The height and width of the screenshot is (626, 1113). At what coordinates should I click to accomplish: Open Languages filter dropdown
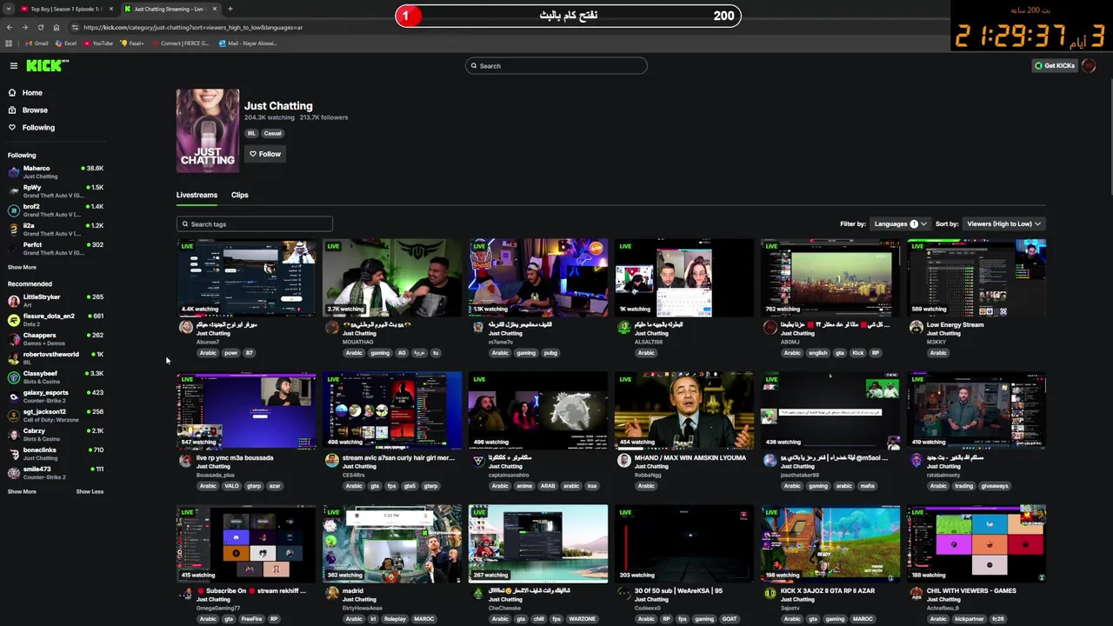pyautogui.click(x=900, y=224)
